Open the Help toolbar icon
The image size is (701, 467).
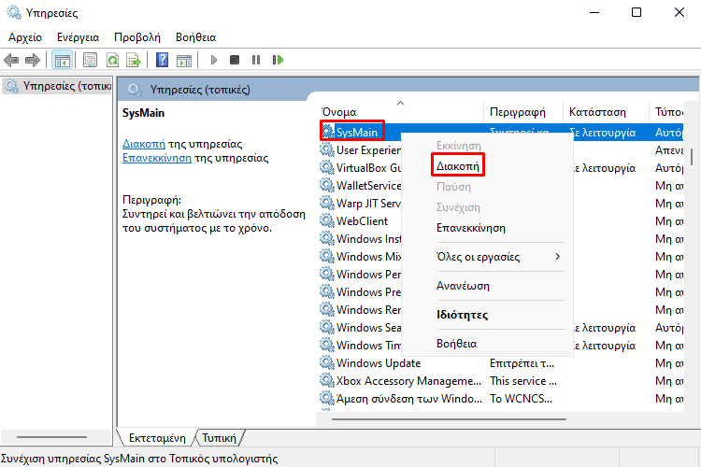pyautogui.click(x=162, y=60)
